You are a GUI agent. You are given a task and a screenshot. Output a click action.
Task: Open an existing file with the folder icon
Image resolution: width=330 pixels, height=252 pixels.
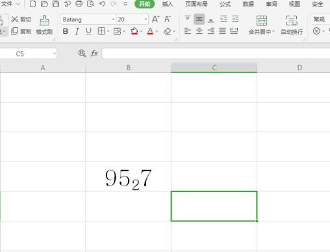pos(44,4)
